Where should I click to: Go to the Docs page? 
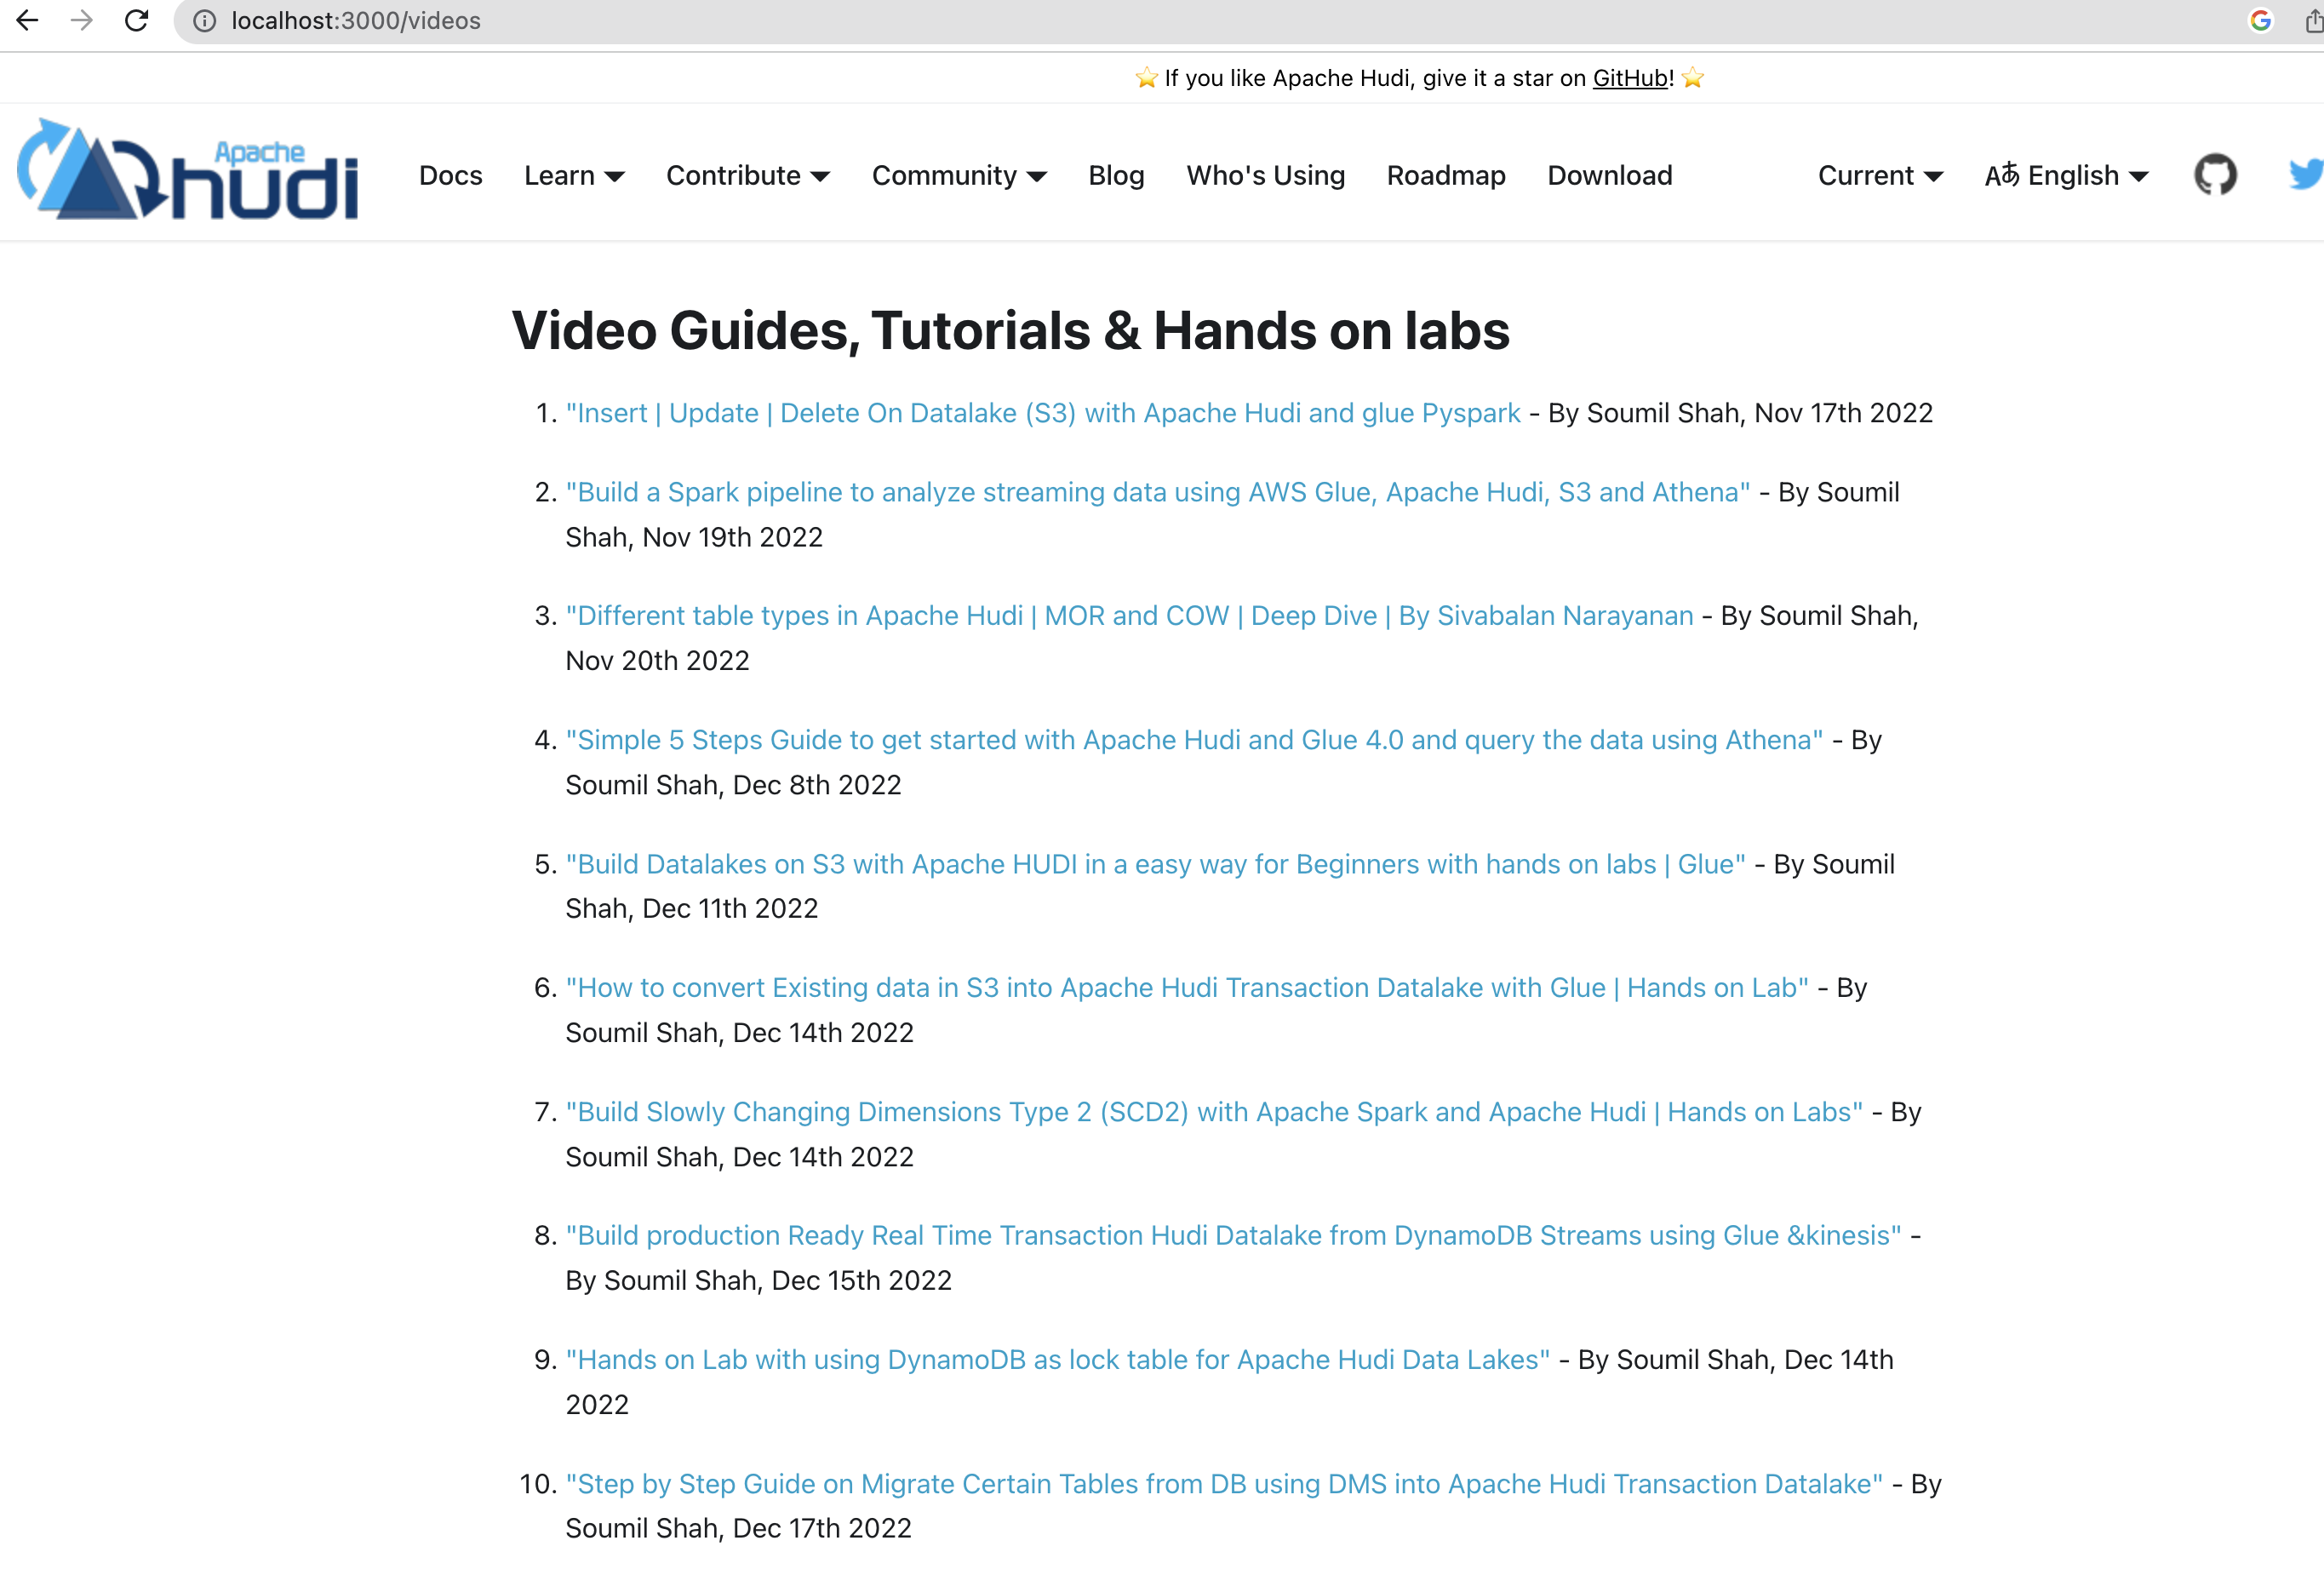pyautogui.click(x=450, y=176)
